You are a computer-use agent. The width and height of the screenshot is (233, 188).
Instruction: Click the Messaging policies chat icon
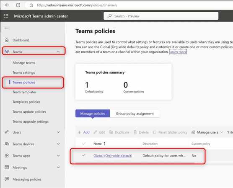pyautogui.click(x=7, y=179)
